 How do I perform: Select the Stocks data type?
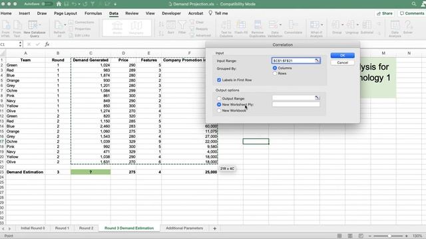click(117, 28)
